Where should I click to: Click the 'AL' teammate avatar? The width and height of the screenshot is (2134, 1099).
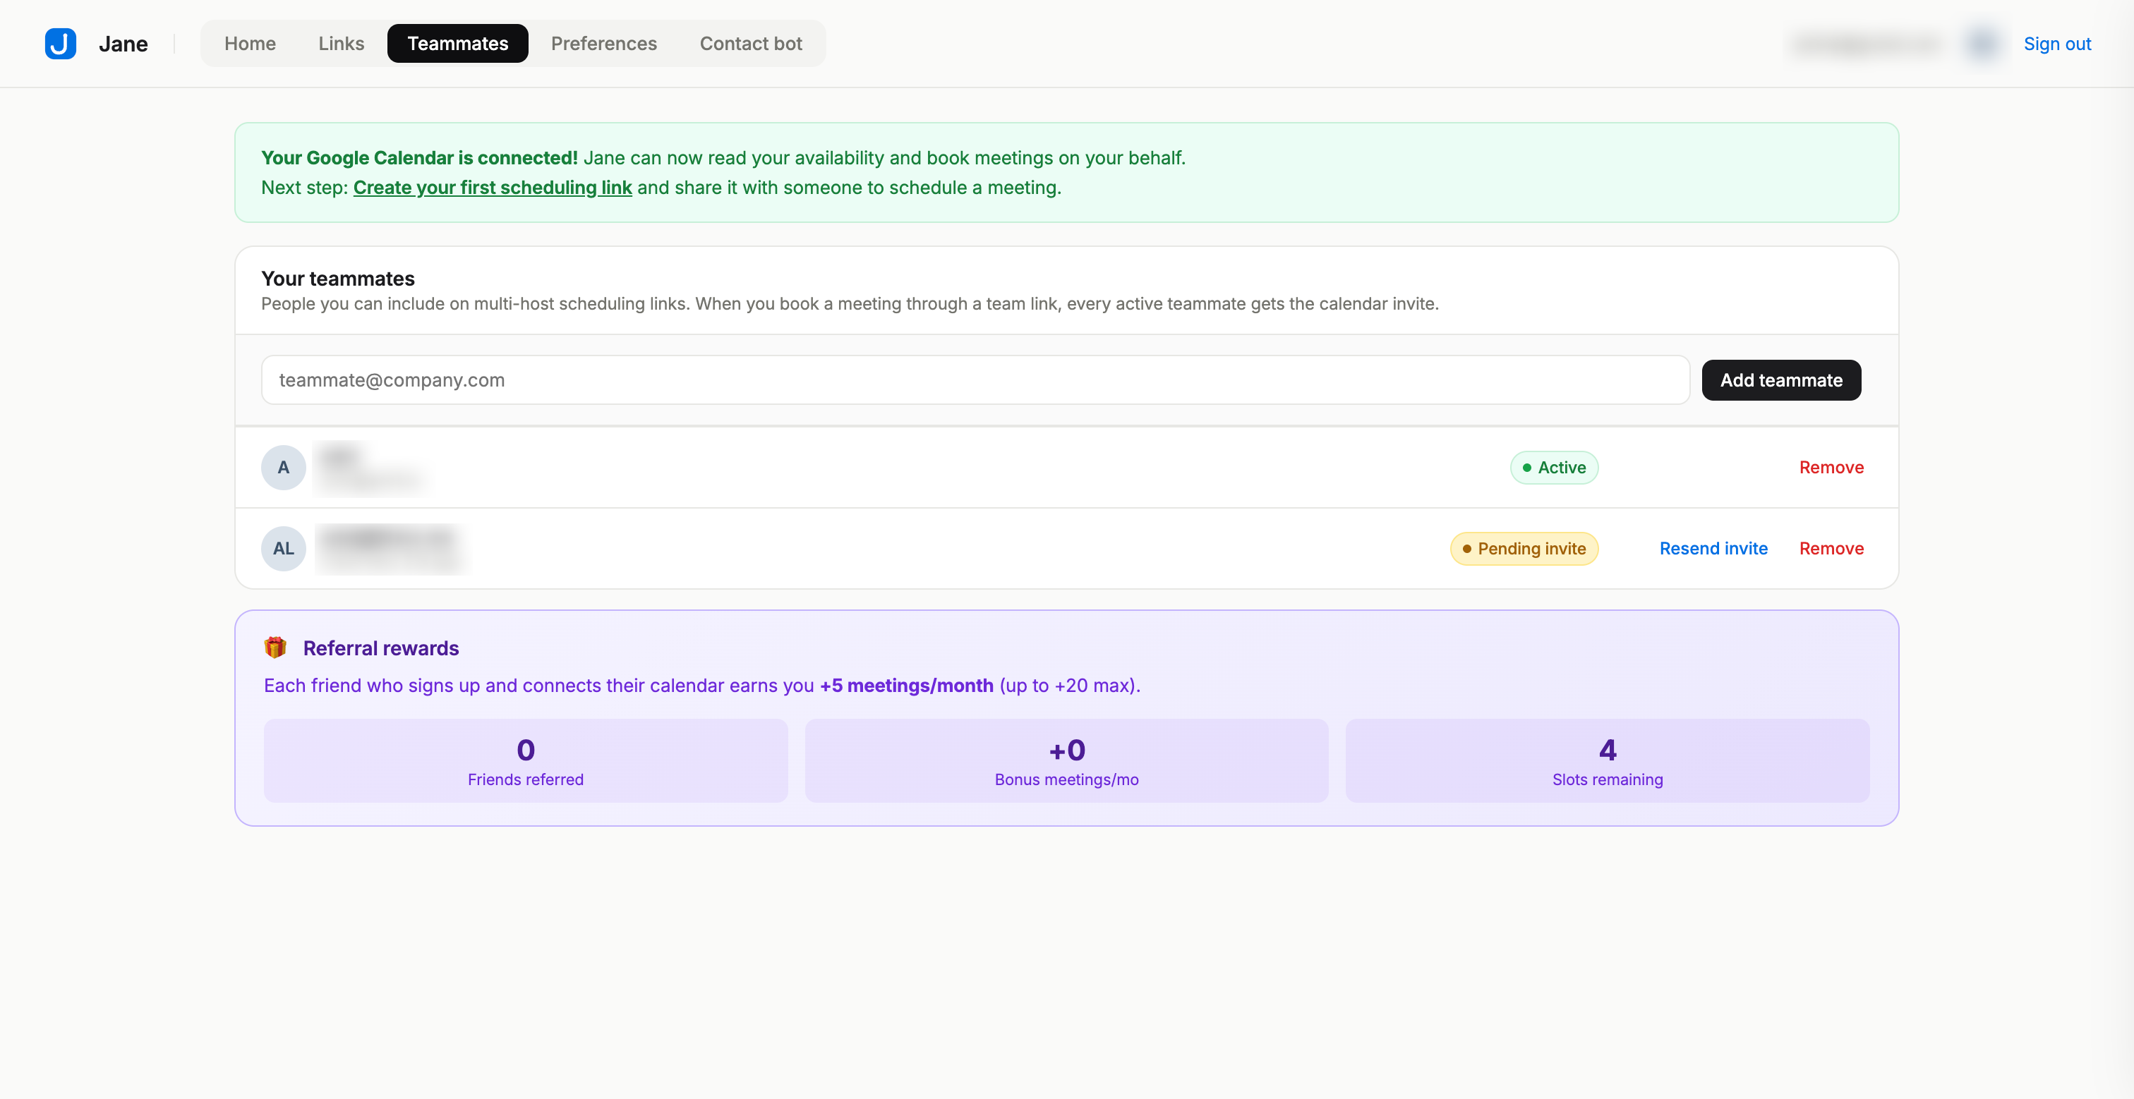(x=283, y=548)
